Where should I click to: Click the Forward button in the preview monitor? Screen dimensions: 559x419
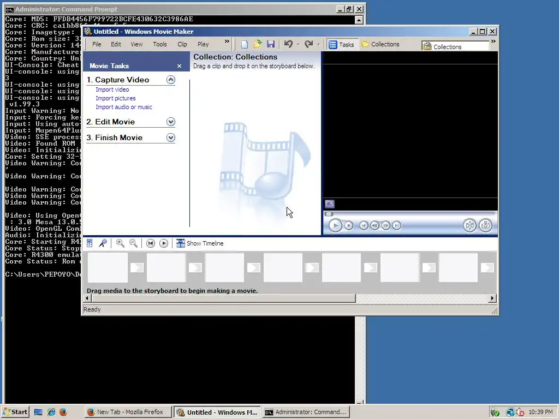tap(397, 225)
